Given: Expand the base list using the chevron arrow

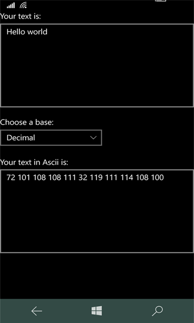Looking at the screenshot, I should (x=93, y=137).
